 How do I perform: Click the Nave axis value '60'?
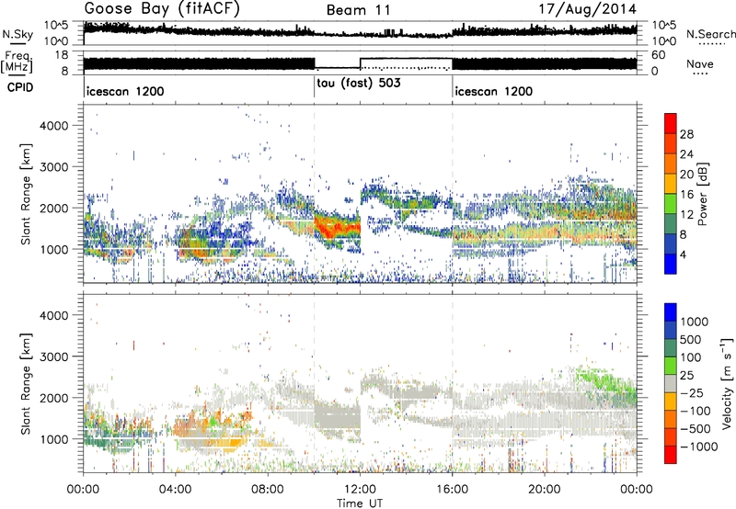coord(659,55)
